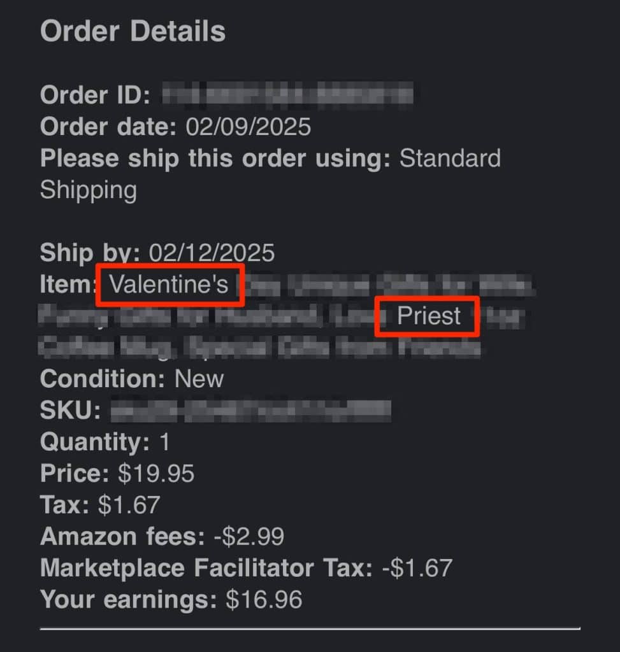Click the price amount $19.95
The width and height of the screenshot is (620, 652).
click(156, 473)
